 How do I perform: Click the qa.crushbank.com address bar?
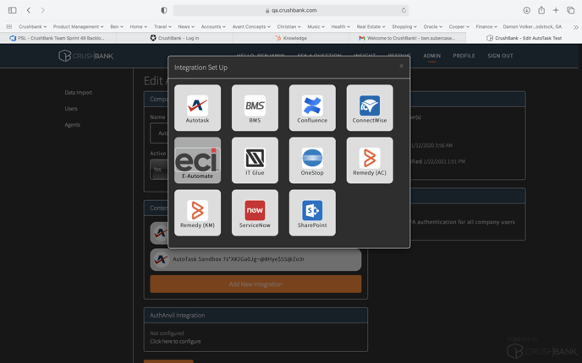[x=291, y=10]
